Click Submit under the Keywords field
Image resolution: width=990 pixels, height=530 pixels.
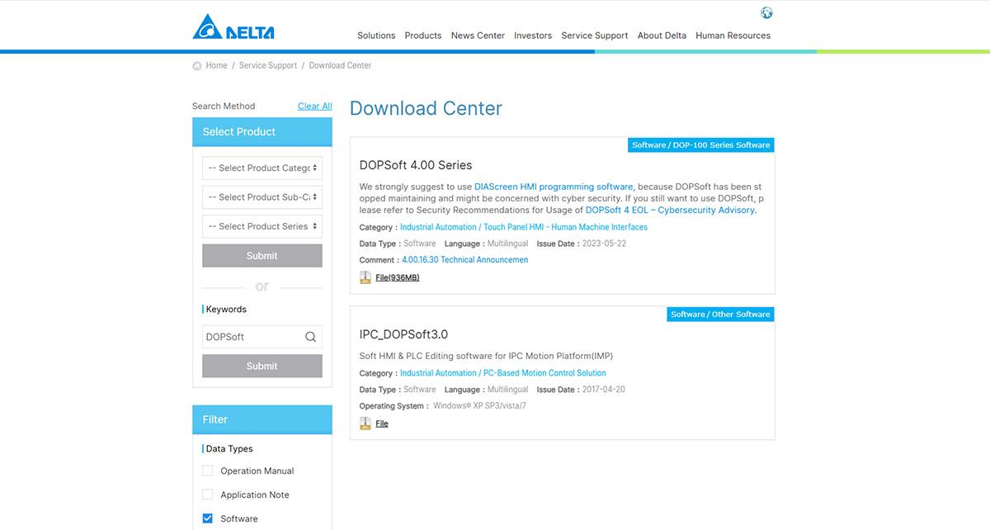pyautogui.click(x=262, y=366)
